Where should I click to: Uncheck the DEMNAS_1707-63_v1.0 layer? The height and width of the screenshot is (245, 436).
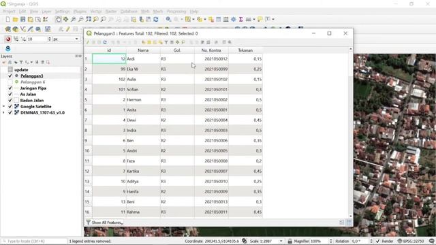[x=10, y=112]
